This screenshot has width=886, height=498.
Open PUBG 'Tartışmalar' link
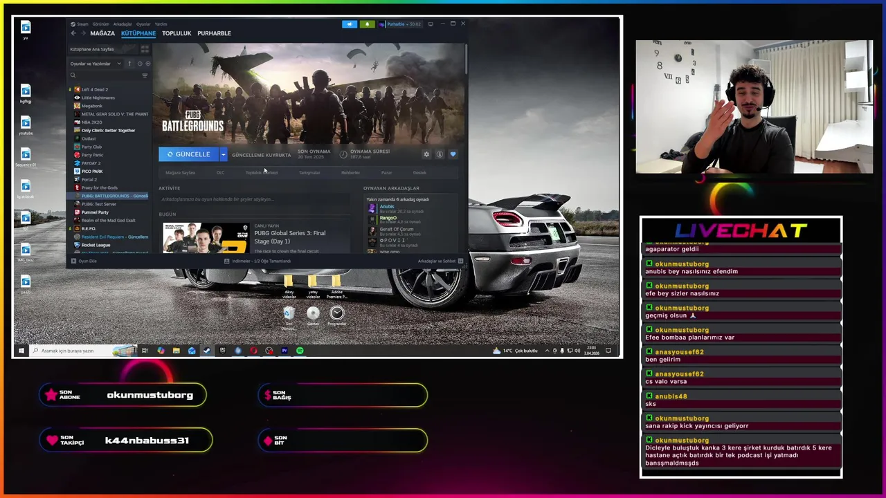[309, 173]
